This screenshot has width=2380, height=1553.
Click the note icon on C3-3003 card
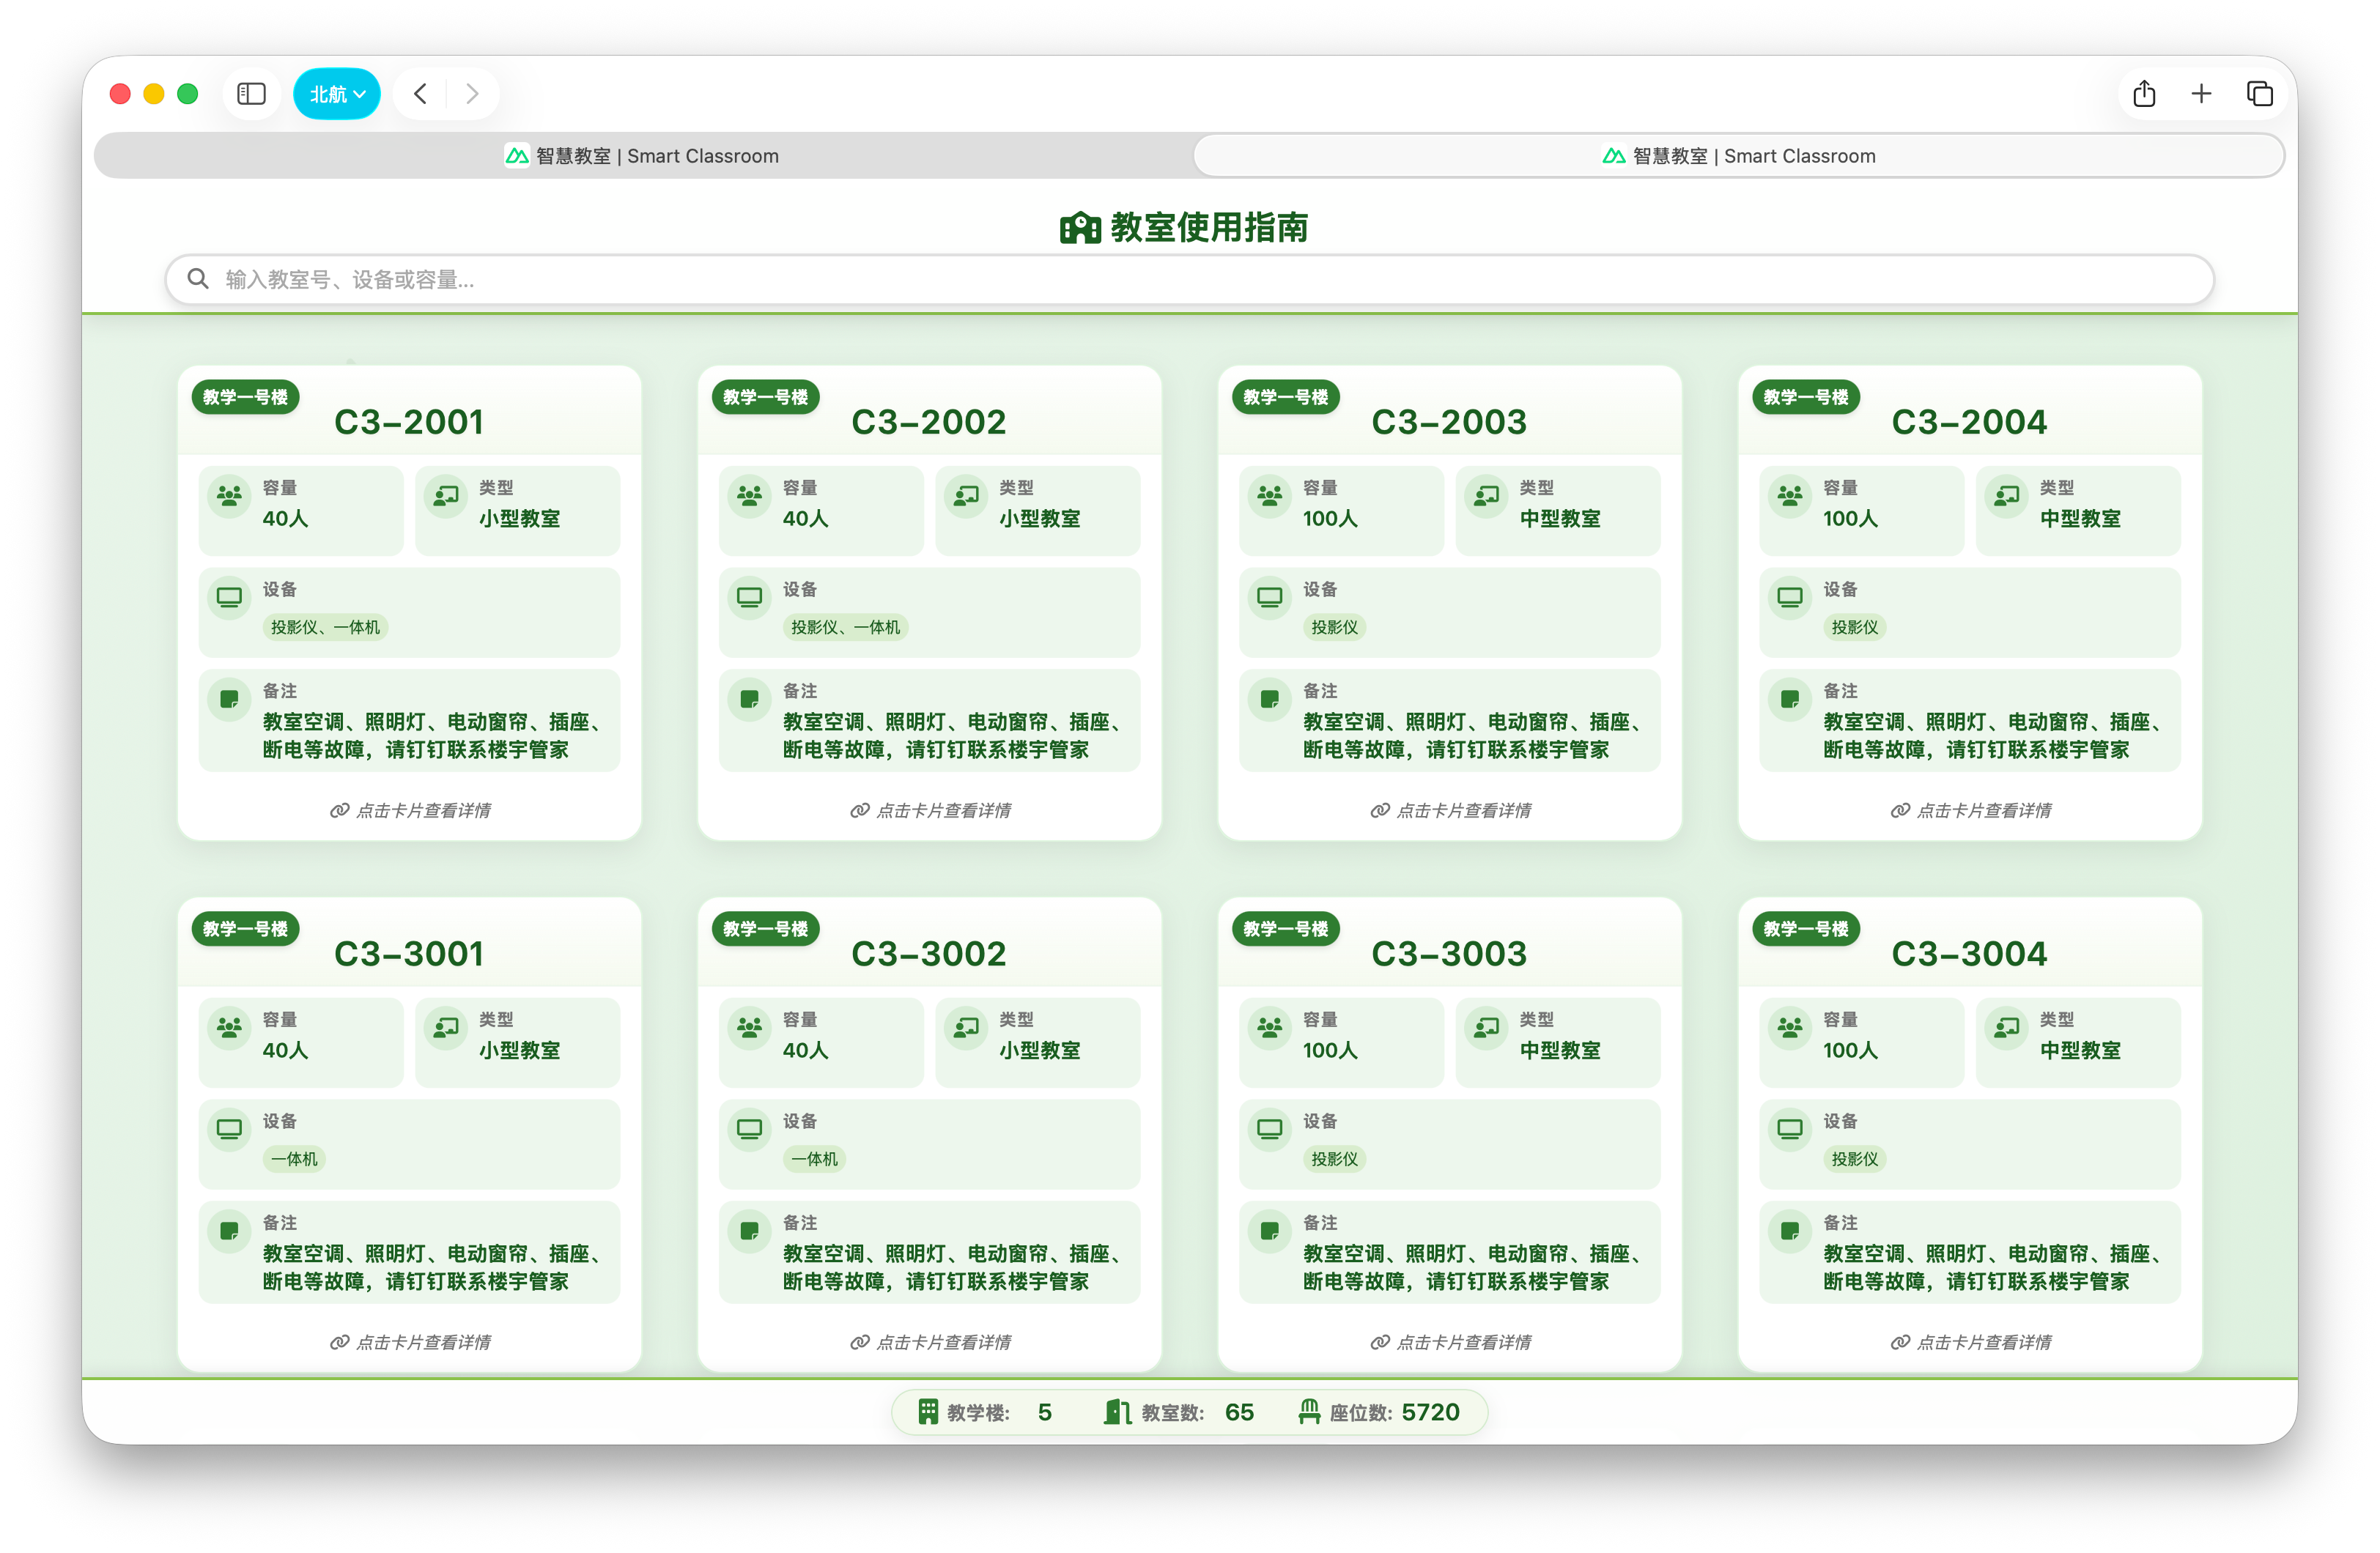1270,1231
